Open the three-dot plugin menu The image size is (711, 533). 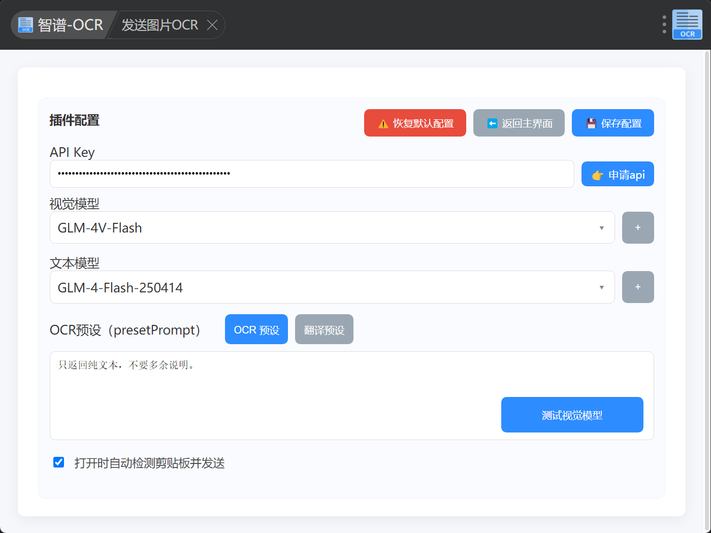pyautogui.click(x=664, y=24)
